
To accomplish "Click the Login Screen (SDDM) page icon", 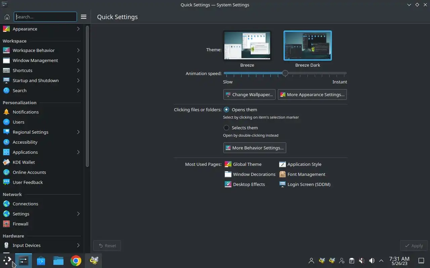I will coord(282,184).
